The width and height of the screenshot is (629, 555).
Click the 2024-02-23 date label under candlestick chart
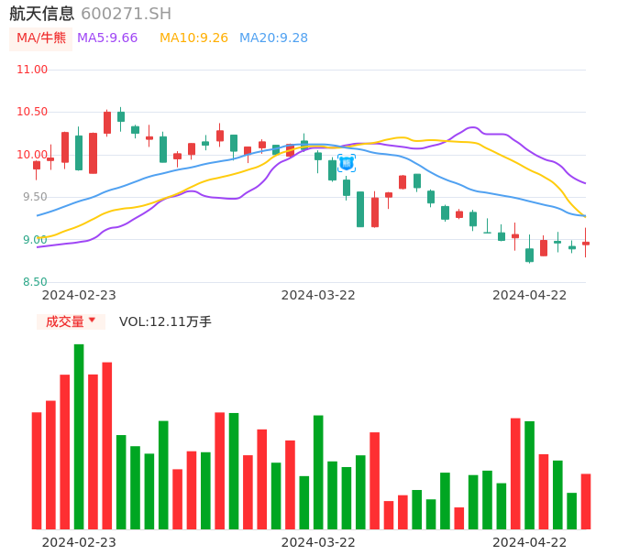pyautogui.click(x=79, y=295)
